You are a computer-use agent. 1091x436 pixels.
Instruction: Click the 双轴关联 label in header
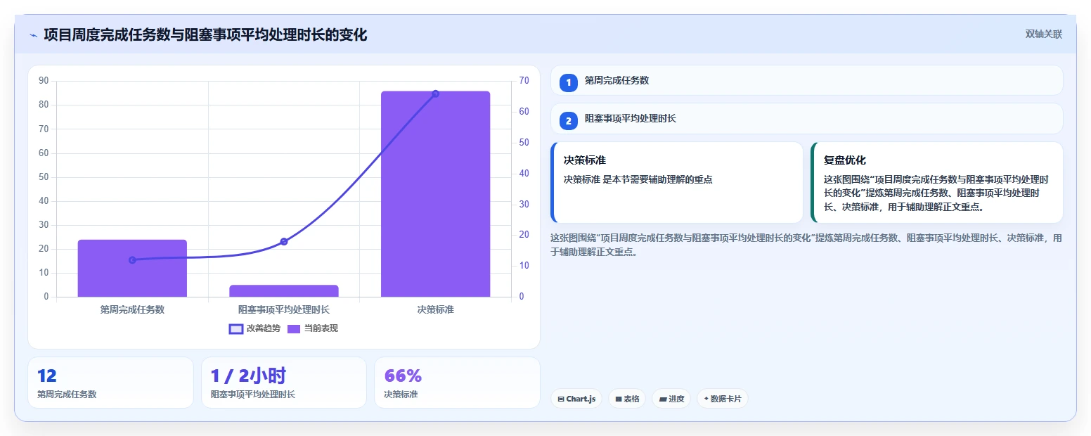(x=1043, y=34)
